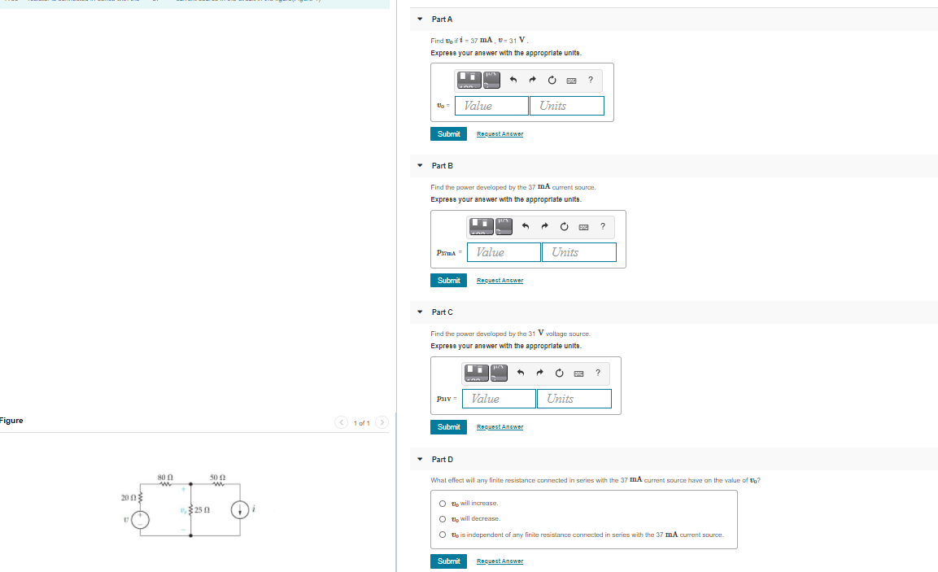Open help in Part C toolbar
The width and height of the screenshot is (938, 572).
(598, 373)
